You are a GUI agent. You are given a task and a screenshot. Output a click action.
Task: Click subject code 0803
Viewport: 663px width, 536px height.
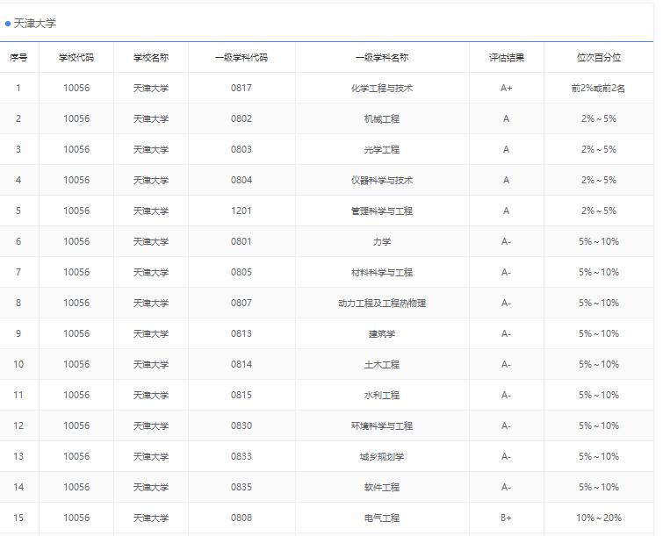tap(241, 149)
